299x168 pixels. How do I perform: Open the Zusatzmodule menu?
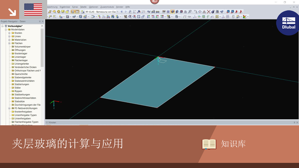[x=107, y=6]
